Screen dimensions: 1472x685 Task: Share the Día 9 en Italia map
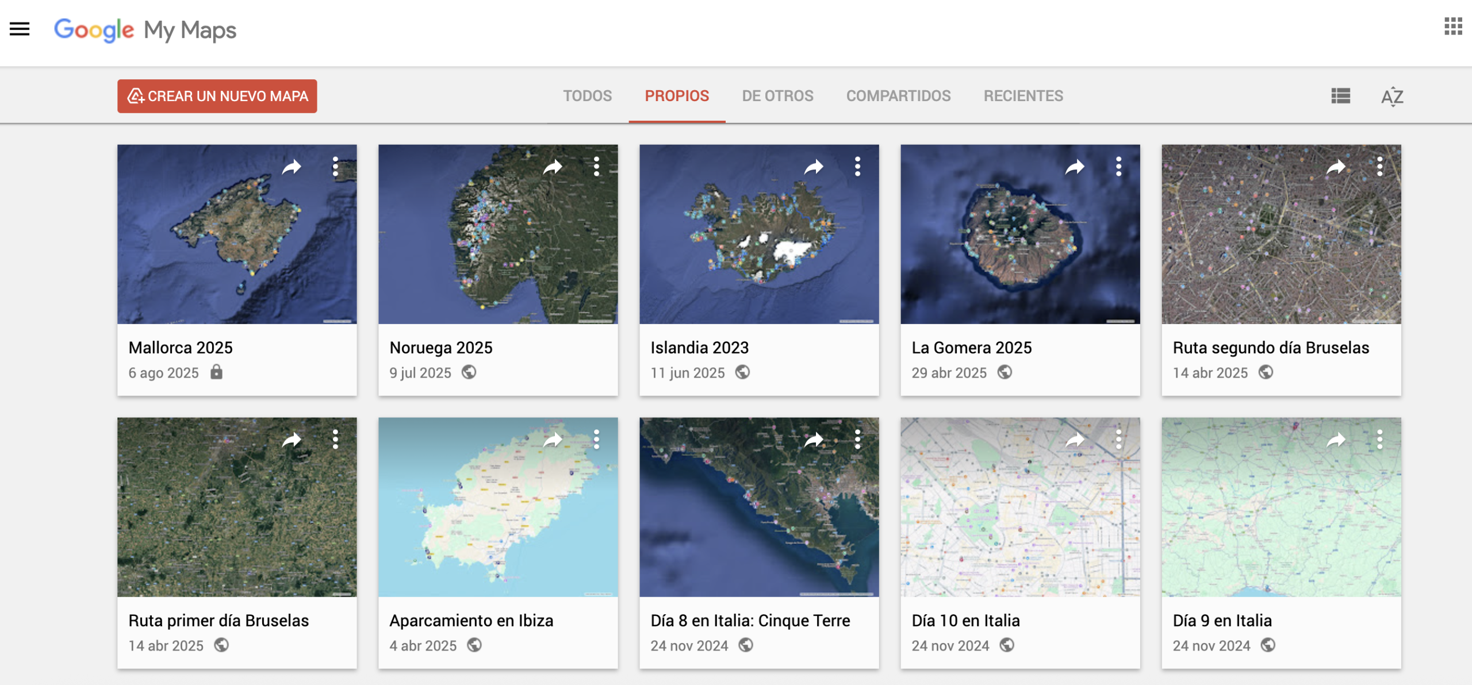point(1336,440)
